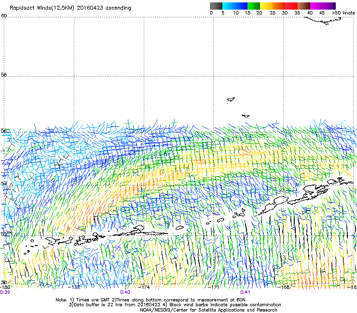Click the longitude label '-168'

point(284,287)
